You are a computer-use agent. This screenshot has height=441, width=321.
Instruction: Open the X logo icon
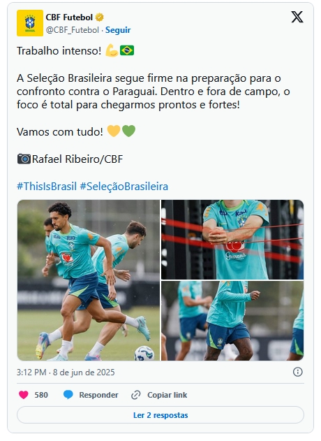297,17
